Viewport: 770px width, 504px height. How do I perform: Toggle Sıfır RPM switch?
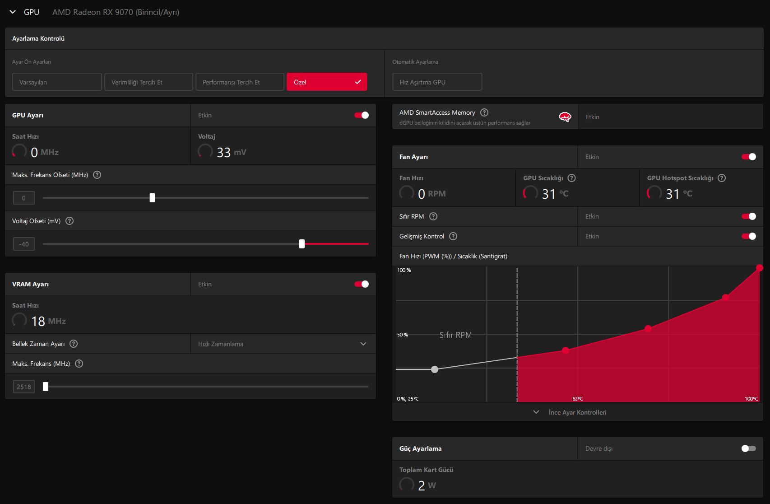[x=749, y=216]
